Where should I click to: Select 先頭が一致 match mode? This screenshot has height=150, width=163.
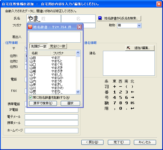point(39,46)
